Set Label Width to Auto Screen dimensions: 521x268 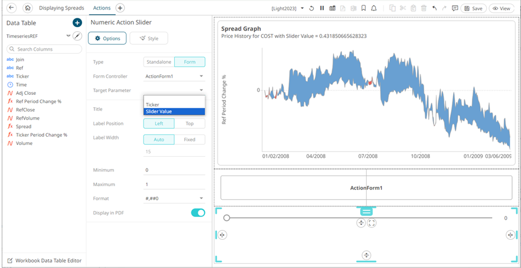pyautogui.click(x=159, y=140)
